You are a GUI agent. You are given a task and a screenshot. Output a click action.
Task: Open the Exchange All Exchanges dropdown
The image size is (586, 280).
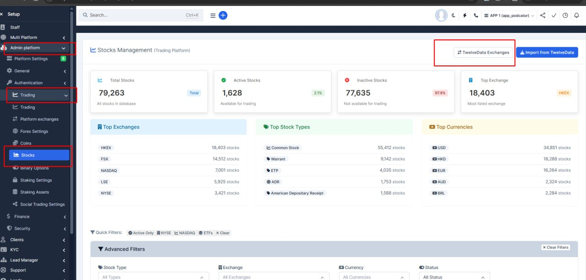[274, 276]
